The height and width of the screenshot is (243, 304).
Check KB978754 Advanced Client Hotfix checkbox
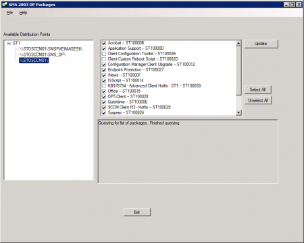104,86
